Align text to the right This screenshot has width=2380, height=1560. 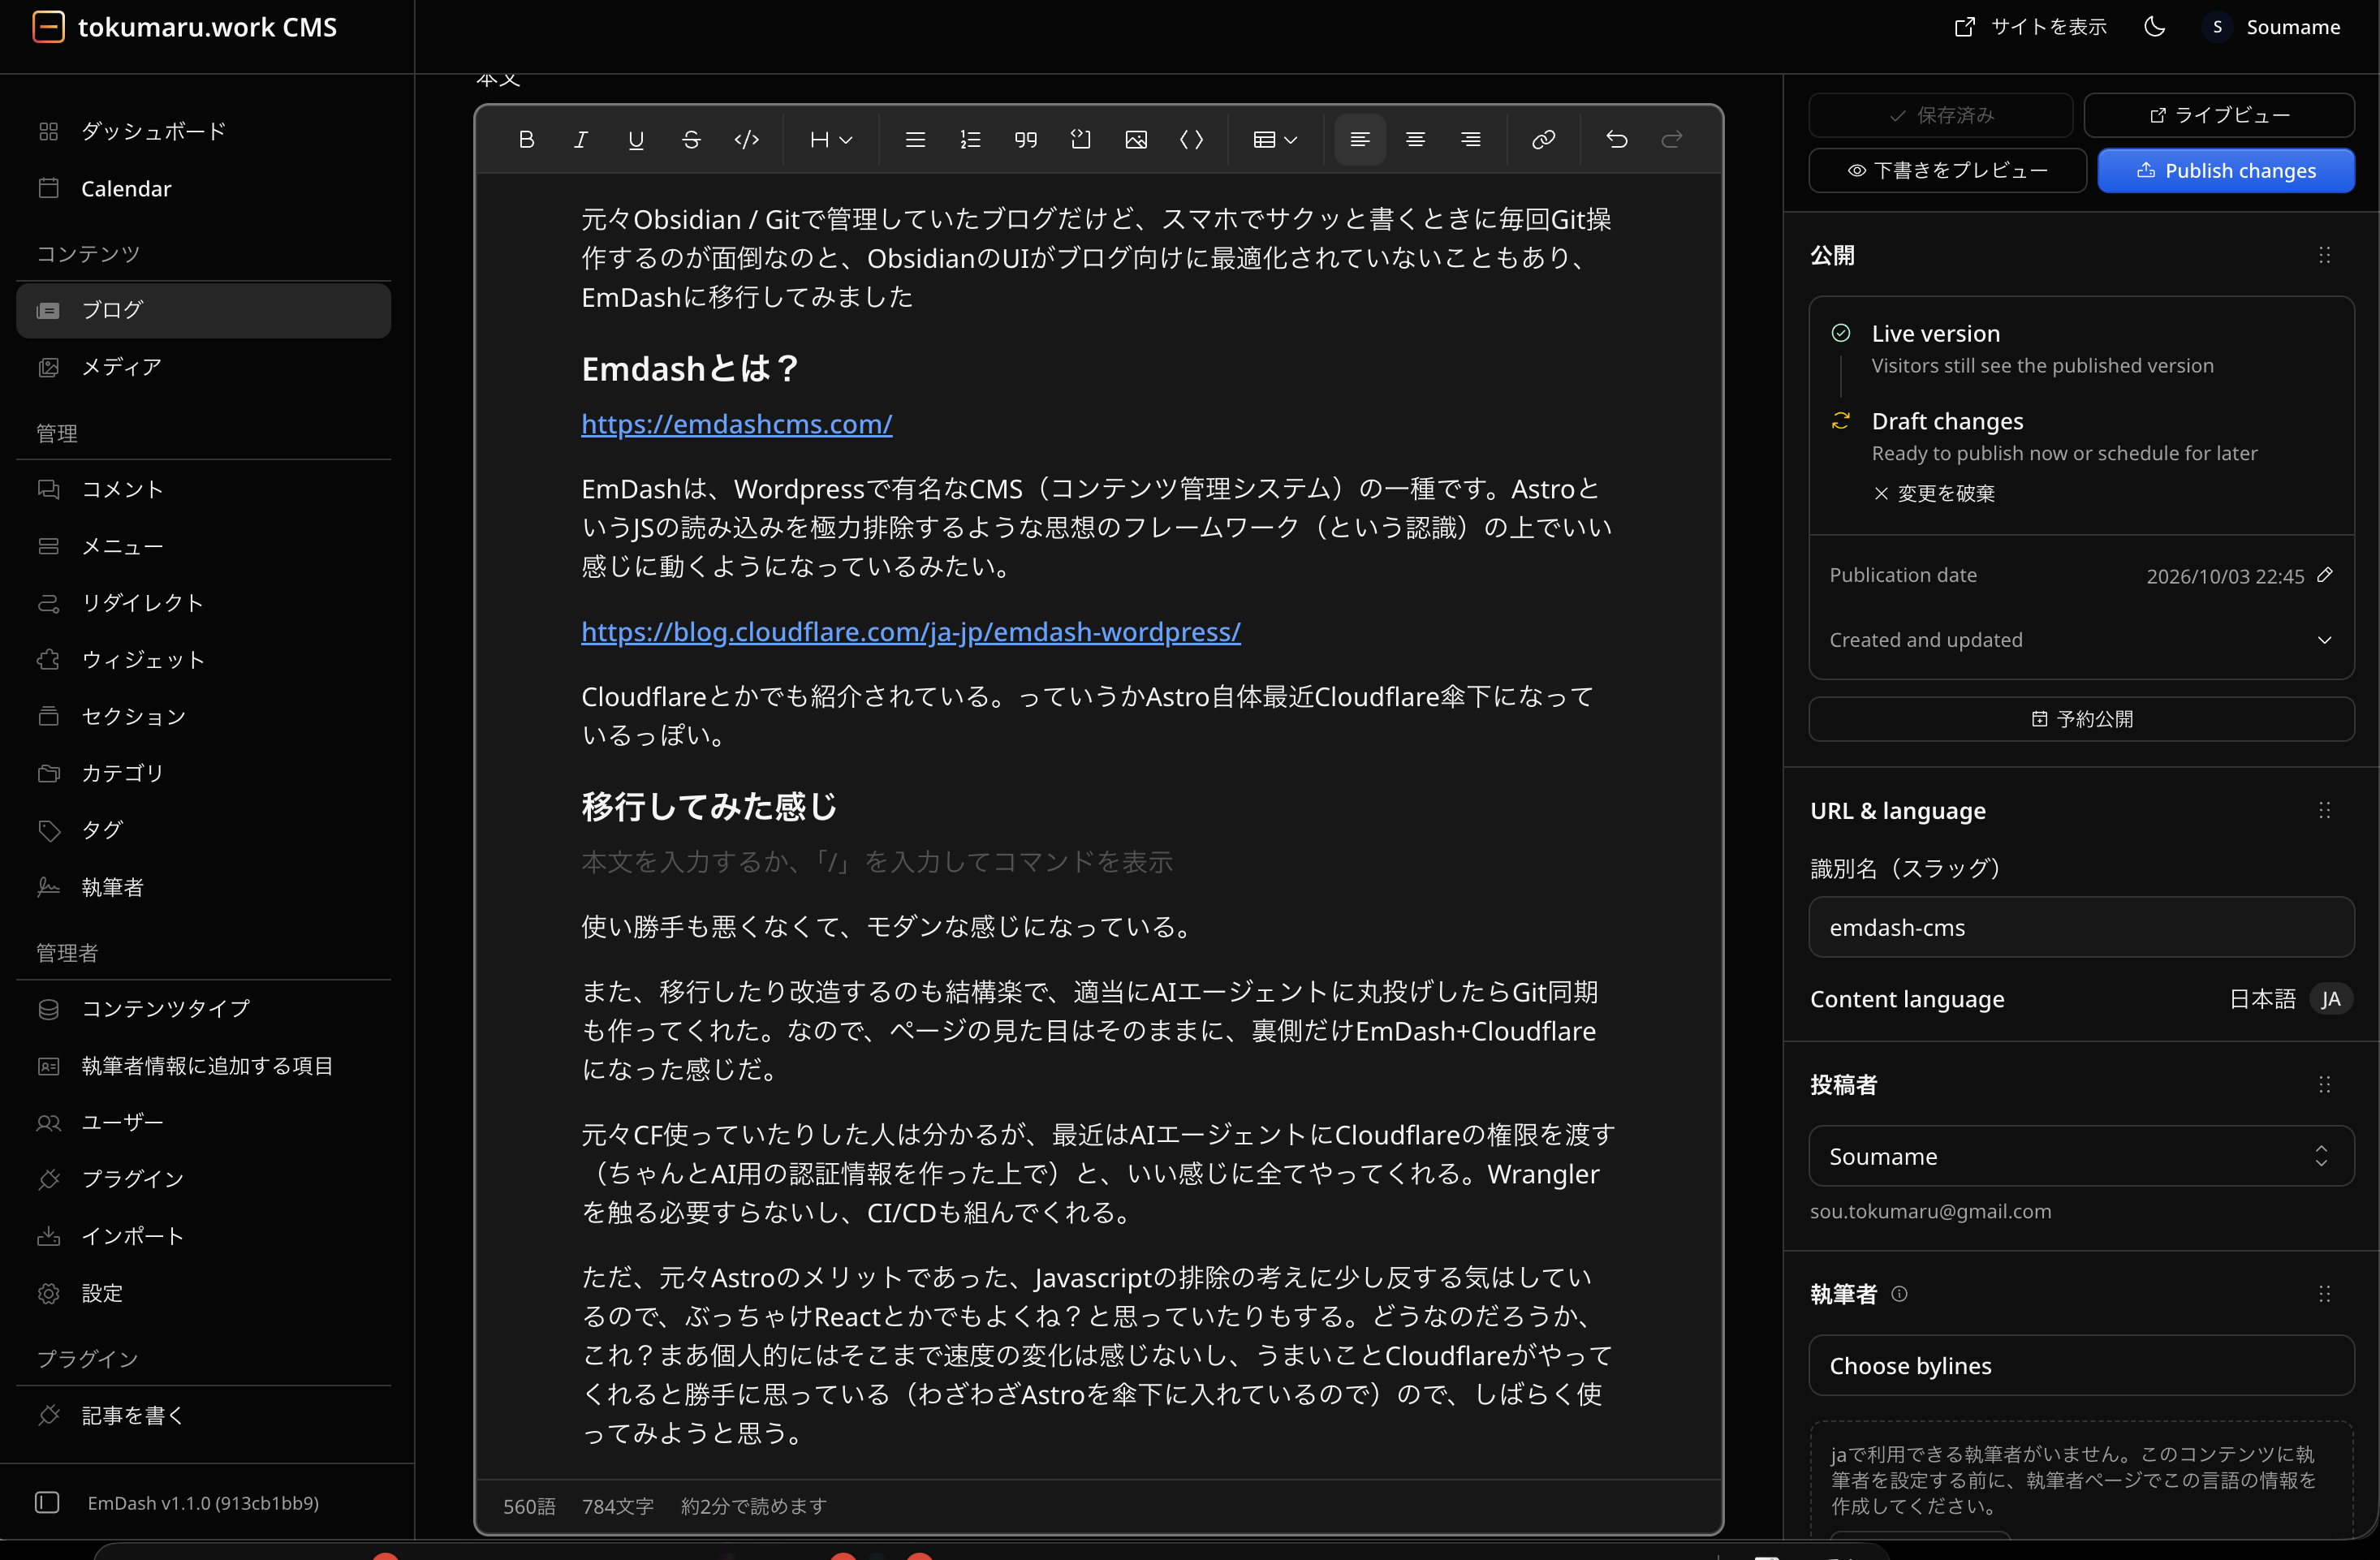(x=1470, y=140)
